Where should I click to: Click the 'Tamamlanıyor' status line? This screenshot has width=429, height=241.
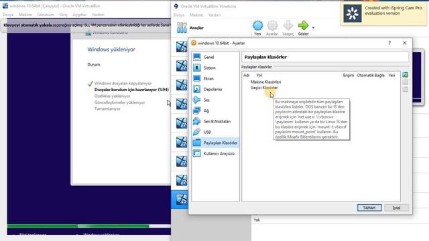[x=107, y=108]
